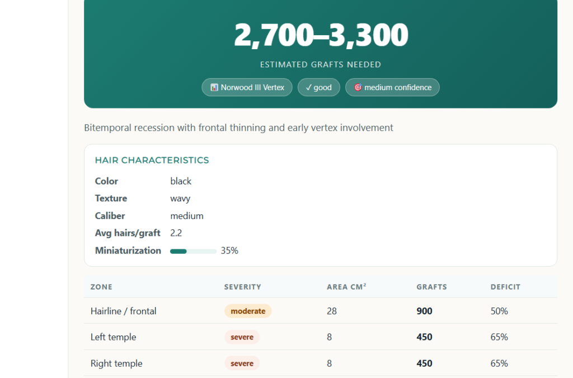Click the Texture value wavy
Viewport: 573px width, 378px height.
(180, 199)
